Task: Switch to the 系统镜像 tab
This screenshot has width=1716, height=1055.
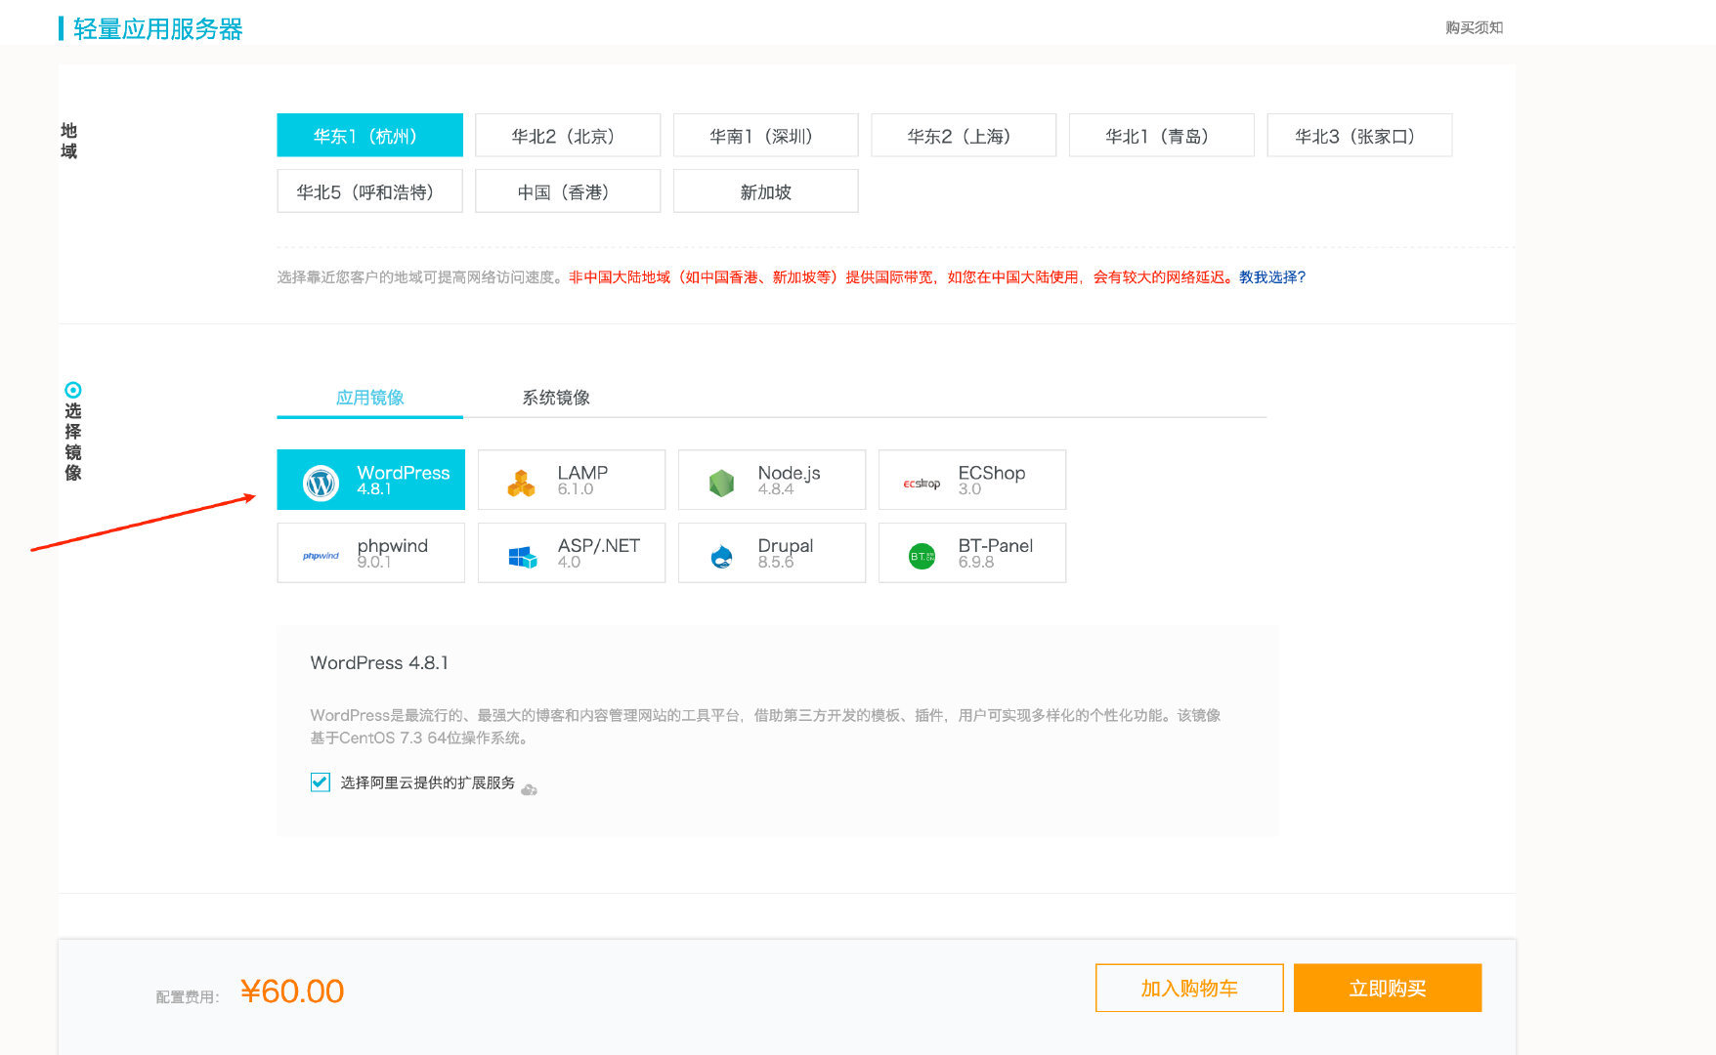Action: (x=556, y=398)
